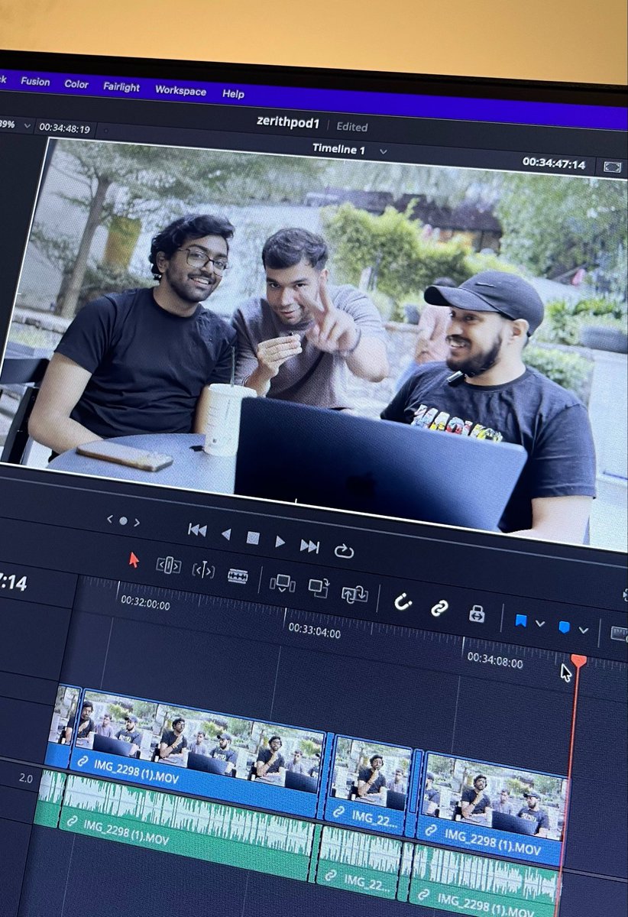Expand the Timeline 1 selector dropdown

tap(384, 151)
